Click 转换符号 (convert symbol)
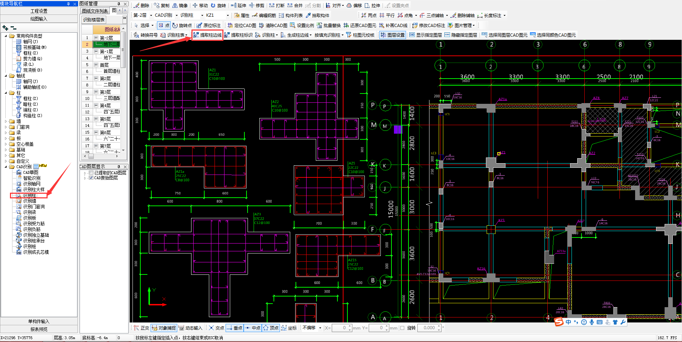Screen dimensions: 682x342 146,35
